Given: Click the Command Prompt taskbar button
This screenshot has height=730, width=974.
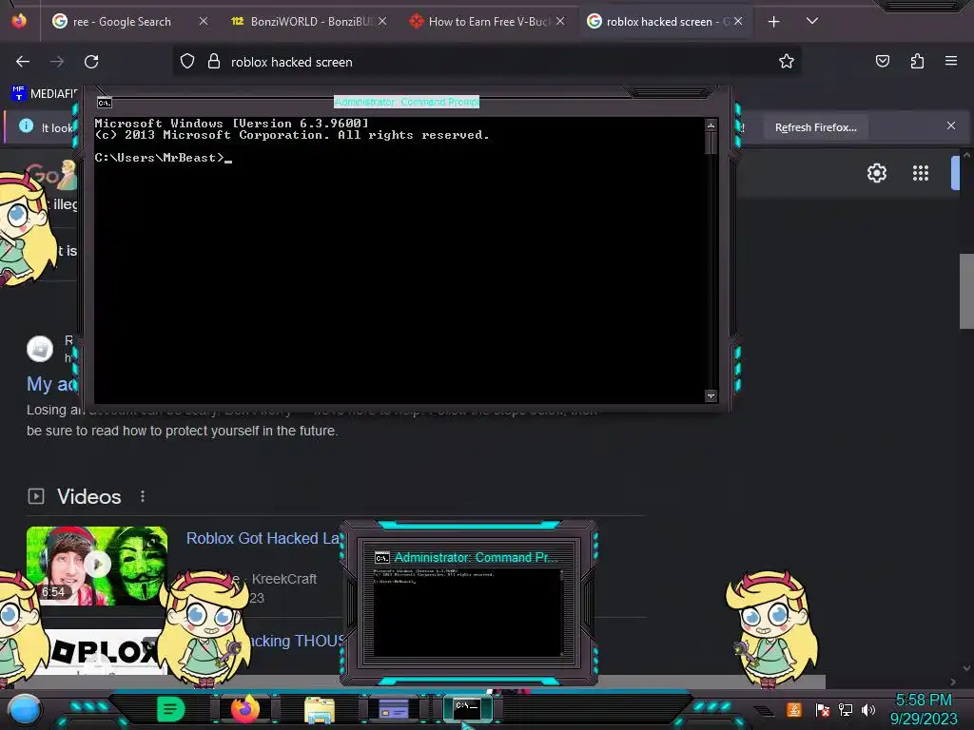Looking at the screenshot, I should click(x=468, y=709).
